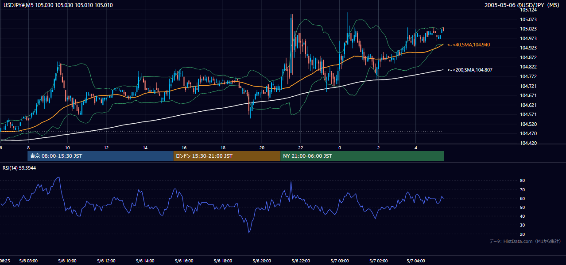Click price level 104.671 on the axis

coord(528,95)
